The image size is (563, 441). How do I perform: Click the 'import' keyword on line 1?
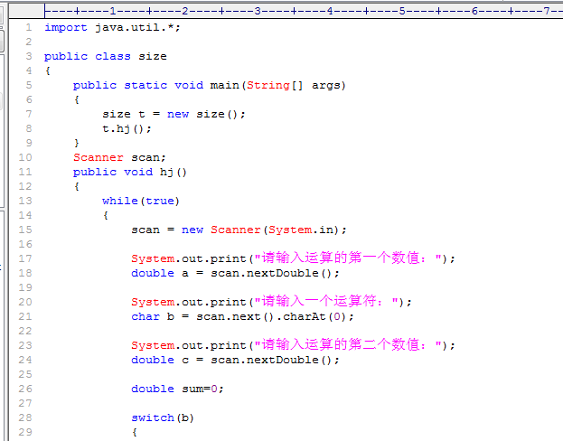(66, 28)
